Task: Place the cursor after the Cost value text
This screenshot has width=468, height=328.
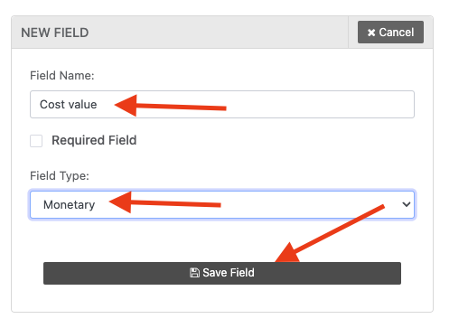Action: click(x=98, y=105)
